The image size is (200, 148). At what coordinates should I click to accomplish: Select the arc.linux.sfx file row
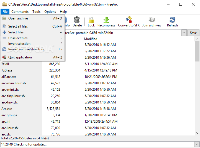[x=98, y=128]
